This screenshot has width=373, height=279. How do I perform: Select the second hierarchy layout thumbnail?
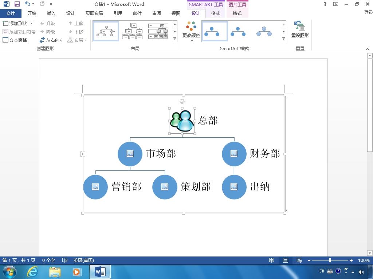(x=132, y=31)
